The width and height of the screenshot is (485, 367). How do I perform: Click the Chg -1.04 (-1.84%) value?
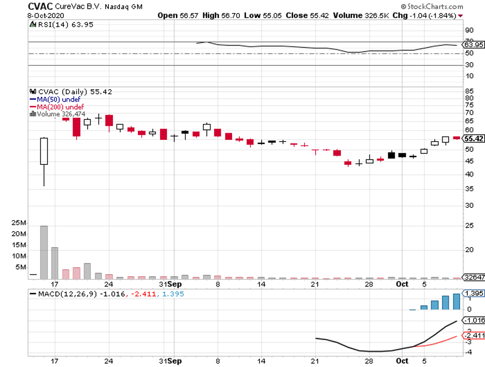424,16
